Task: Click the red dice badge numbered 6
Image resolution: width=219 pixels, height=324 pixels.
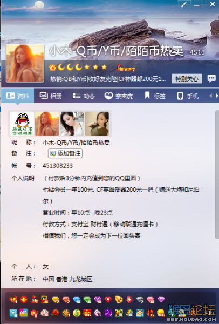Action: pyautogui.click(x=35, y=313)
